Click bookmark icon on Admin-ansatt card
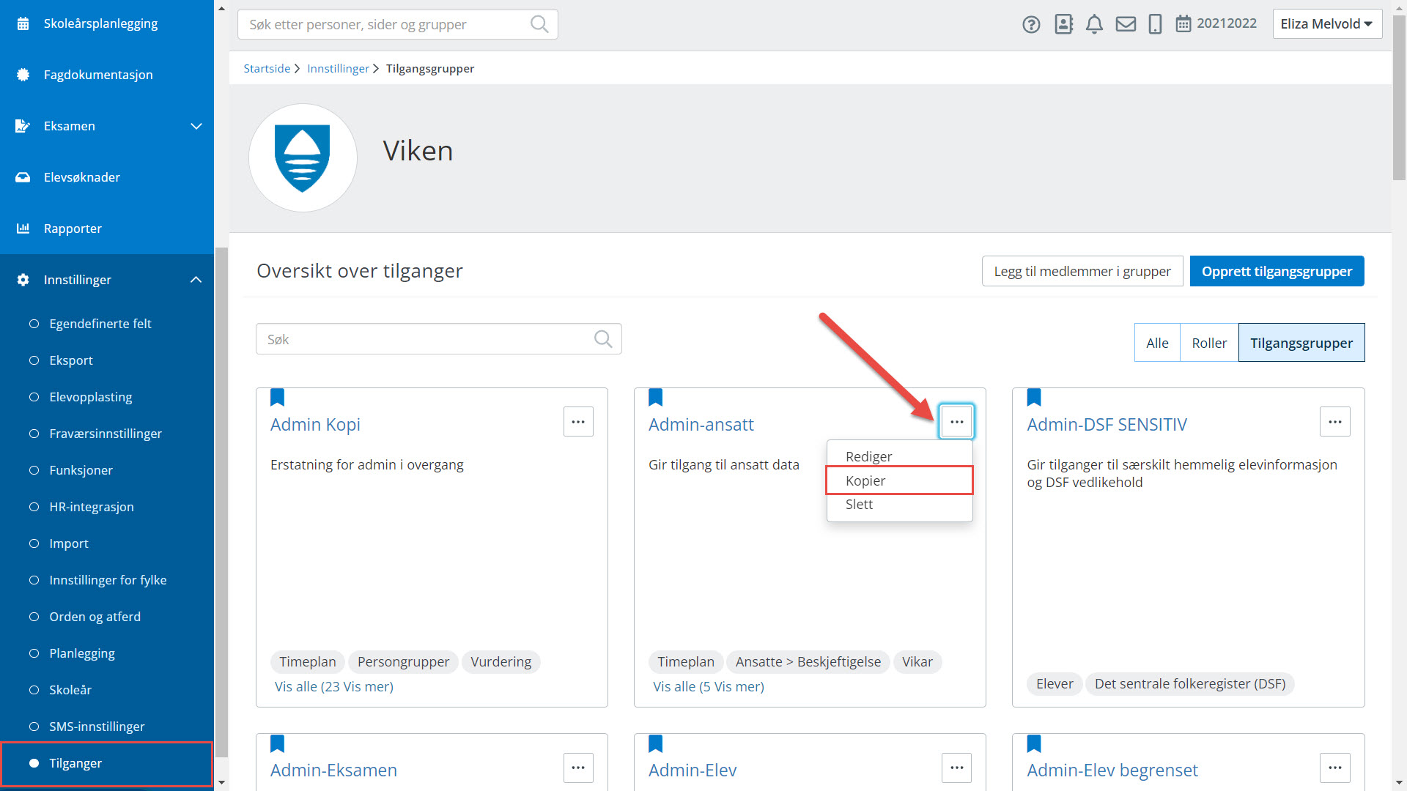 (655, 398)
